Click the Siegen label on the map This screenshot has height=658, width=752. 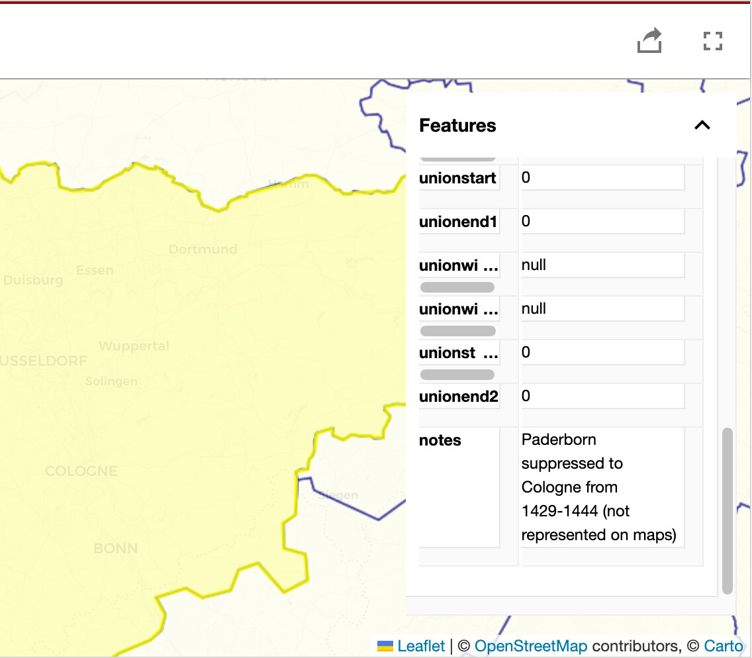point(339,495)
